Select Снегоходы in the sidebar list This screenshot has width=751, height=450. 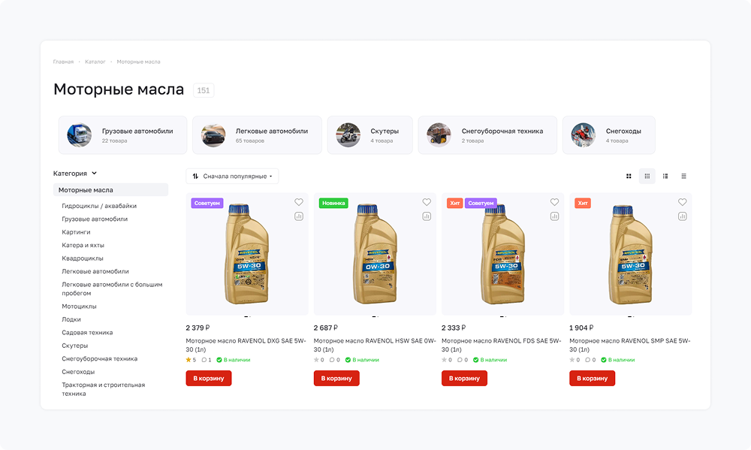pyautogui.click(x=78, y=372)
